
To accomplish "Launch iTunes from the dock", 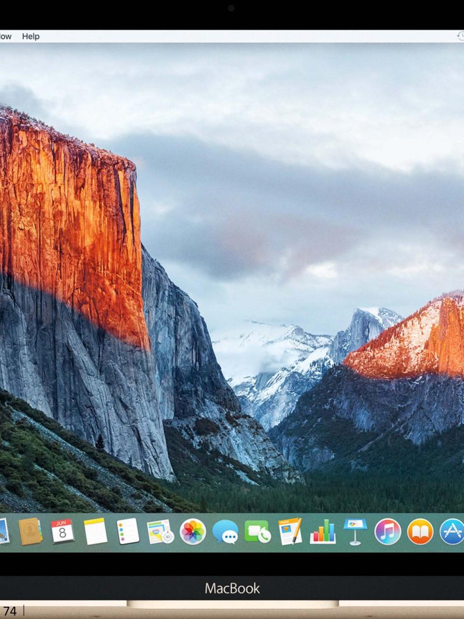I will tap(388, 532).
